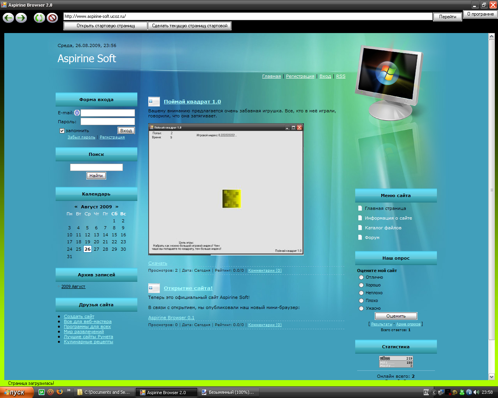
Task: Go back with the green left arrow
Action: click(8, 17)
